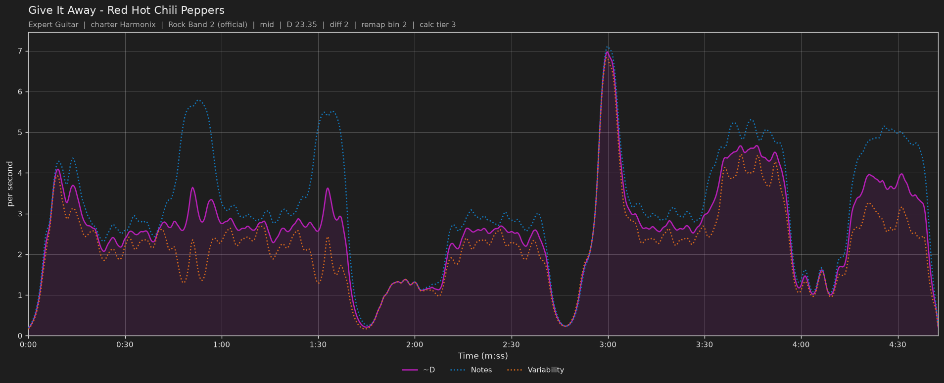Select the "D 23.35" value in the subtitle
The width and height of the screenshot is (944, 383).
[x=302, y=25]
